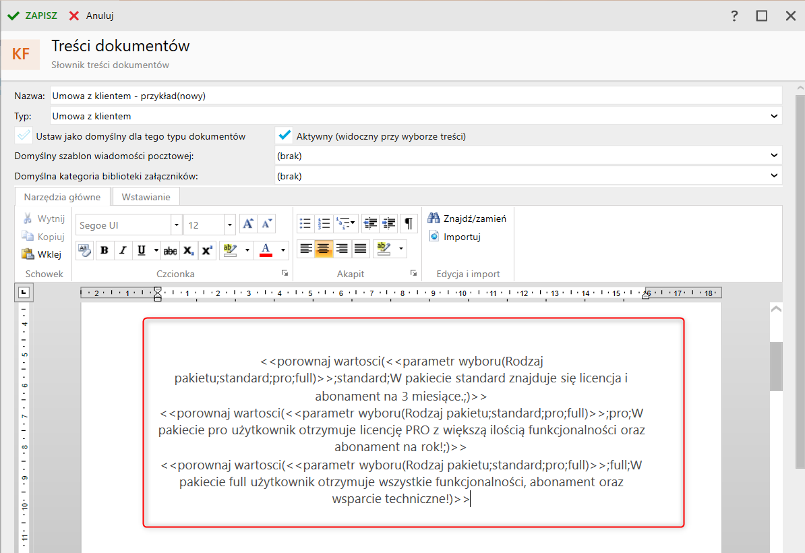Image resolution: width=805 pixels, height=553 pixels.
Task: Toggle strikethrough formatting
Action: tap(170, 251)
